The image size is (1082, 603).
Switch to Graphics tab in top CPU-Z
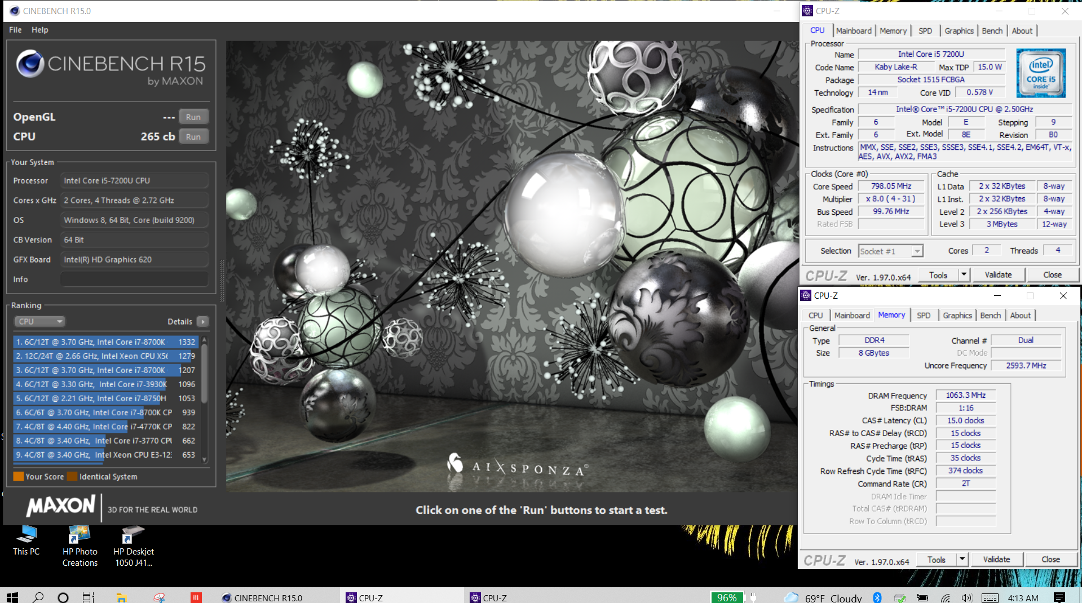pos(959,31)
